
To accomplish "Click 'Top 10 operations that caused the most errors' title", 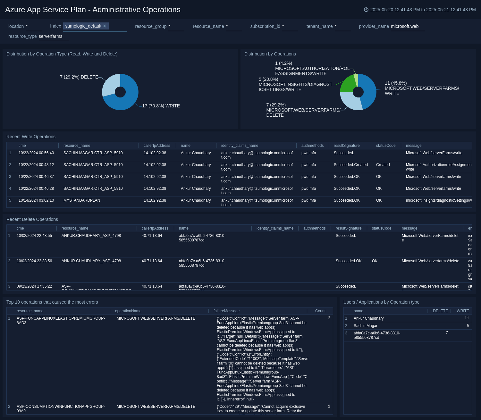I will tap(52, 302).
